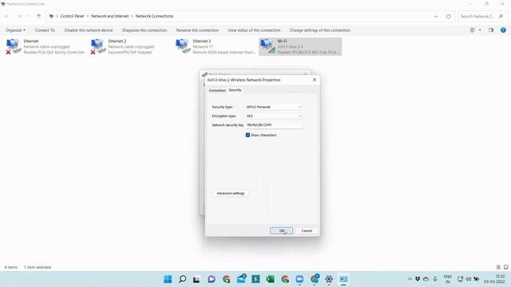511x287 pixels.
Task: Click the Cancel button
Action: (307, 230)
